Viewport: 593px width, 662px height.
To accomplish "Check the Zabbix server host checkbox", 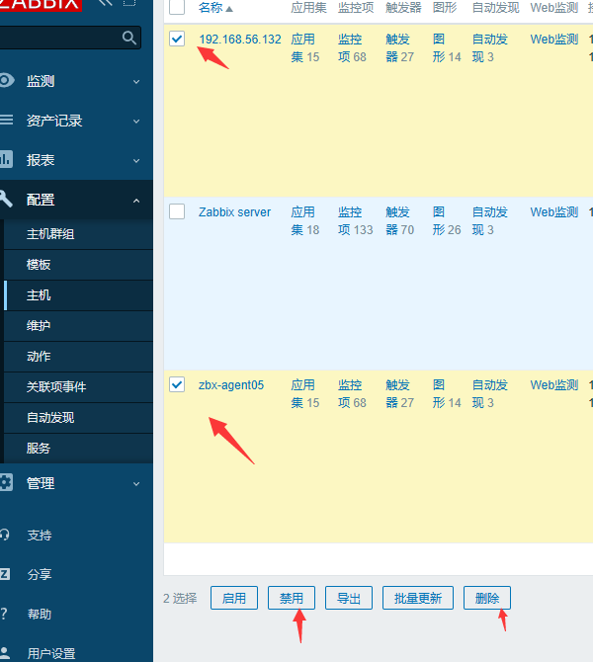I will 177,211.
